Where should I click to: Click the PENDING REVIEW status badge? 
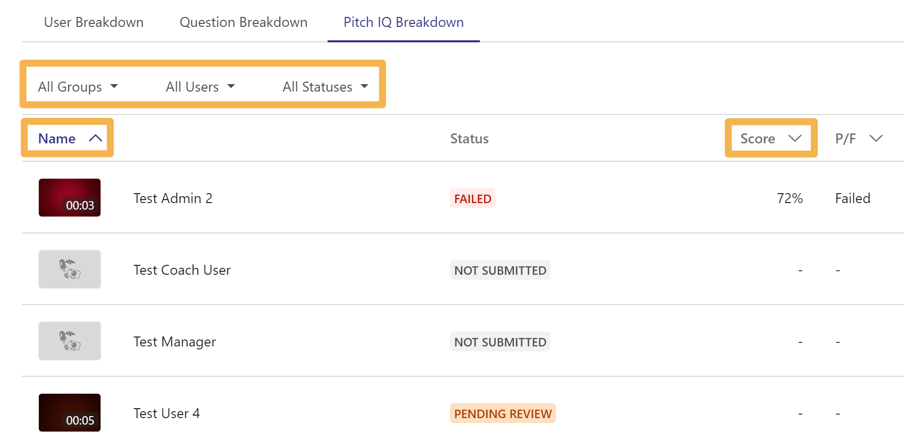click(503, 414)
